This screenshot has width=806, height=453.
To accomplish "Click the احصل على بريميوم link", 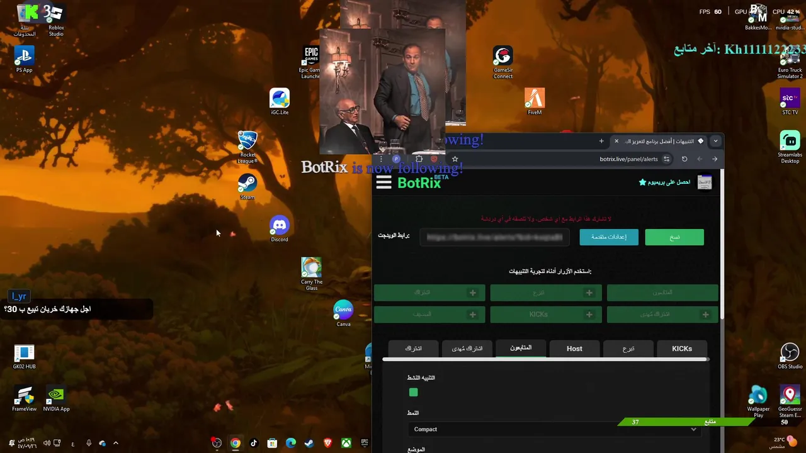I will [x=664, y=182].
